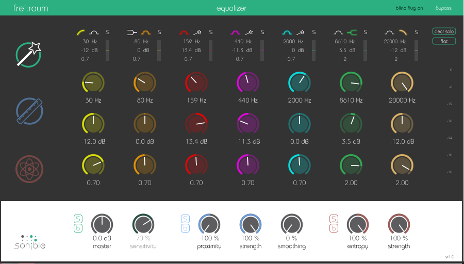Toggle blue b button beside proximity knob
Image resolution: width=464 pixels, height=264 pixels.
pos(185,228)
